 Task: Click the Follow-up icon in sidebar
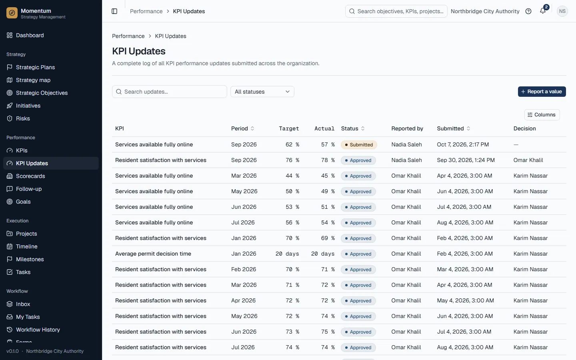pos(10,189)
